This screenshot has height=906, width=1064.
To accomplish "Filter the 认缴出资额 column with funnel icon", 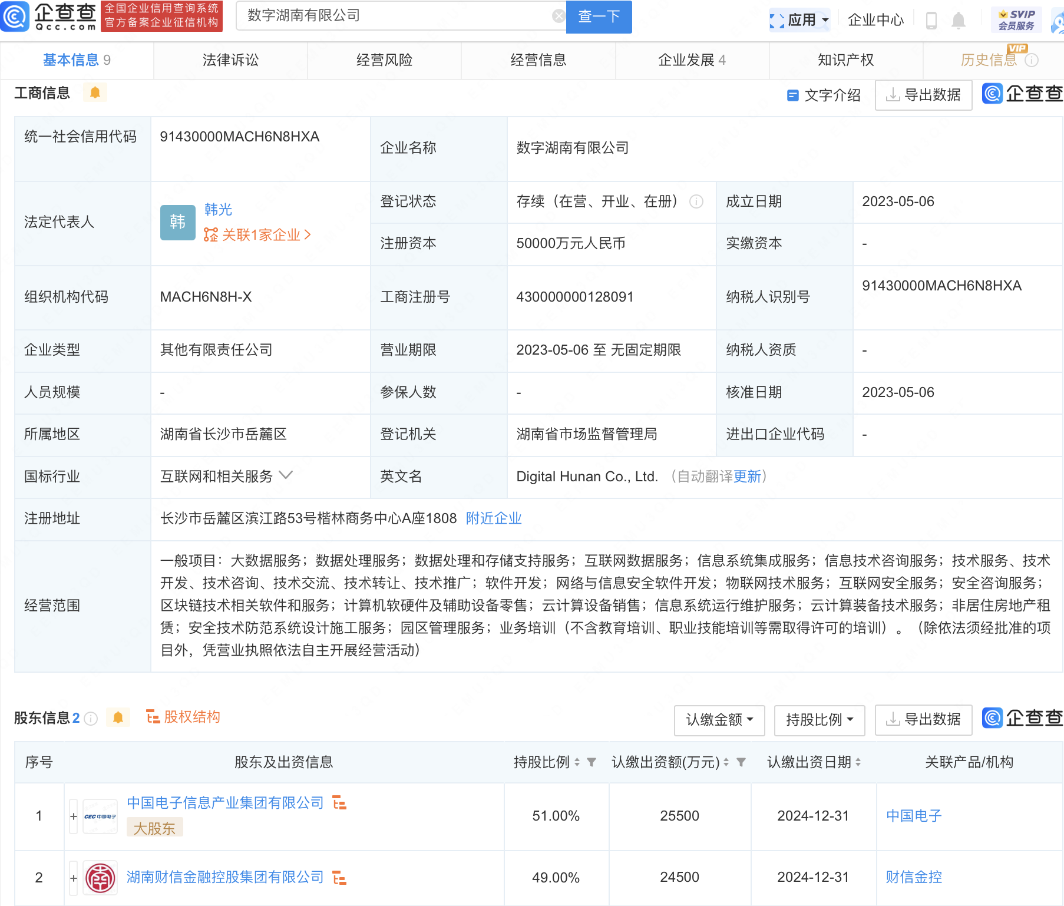I will point(741,762).
